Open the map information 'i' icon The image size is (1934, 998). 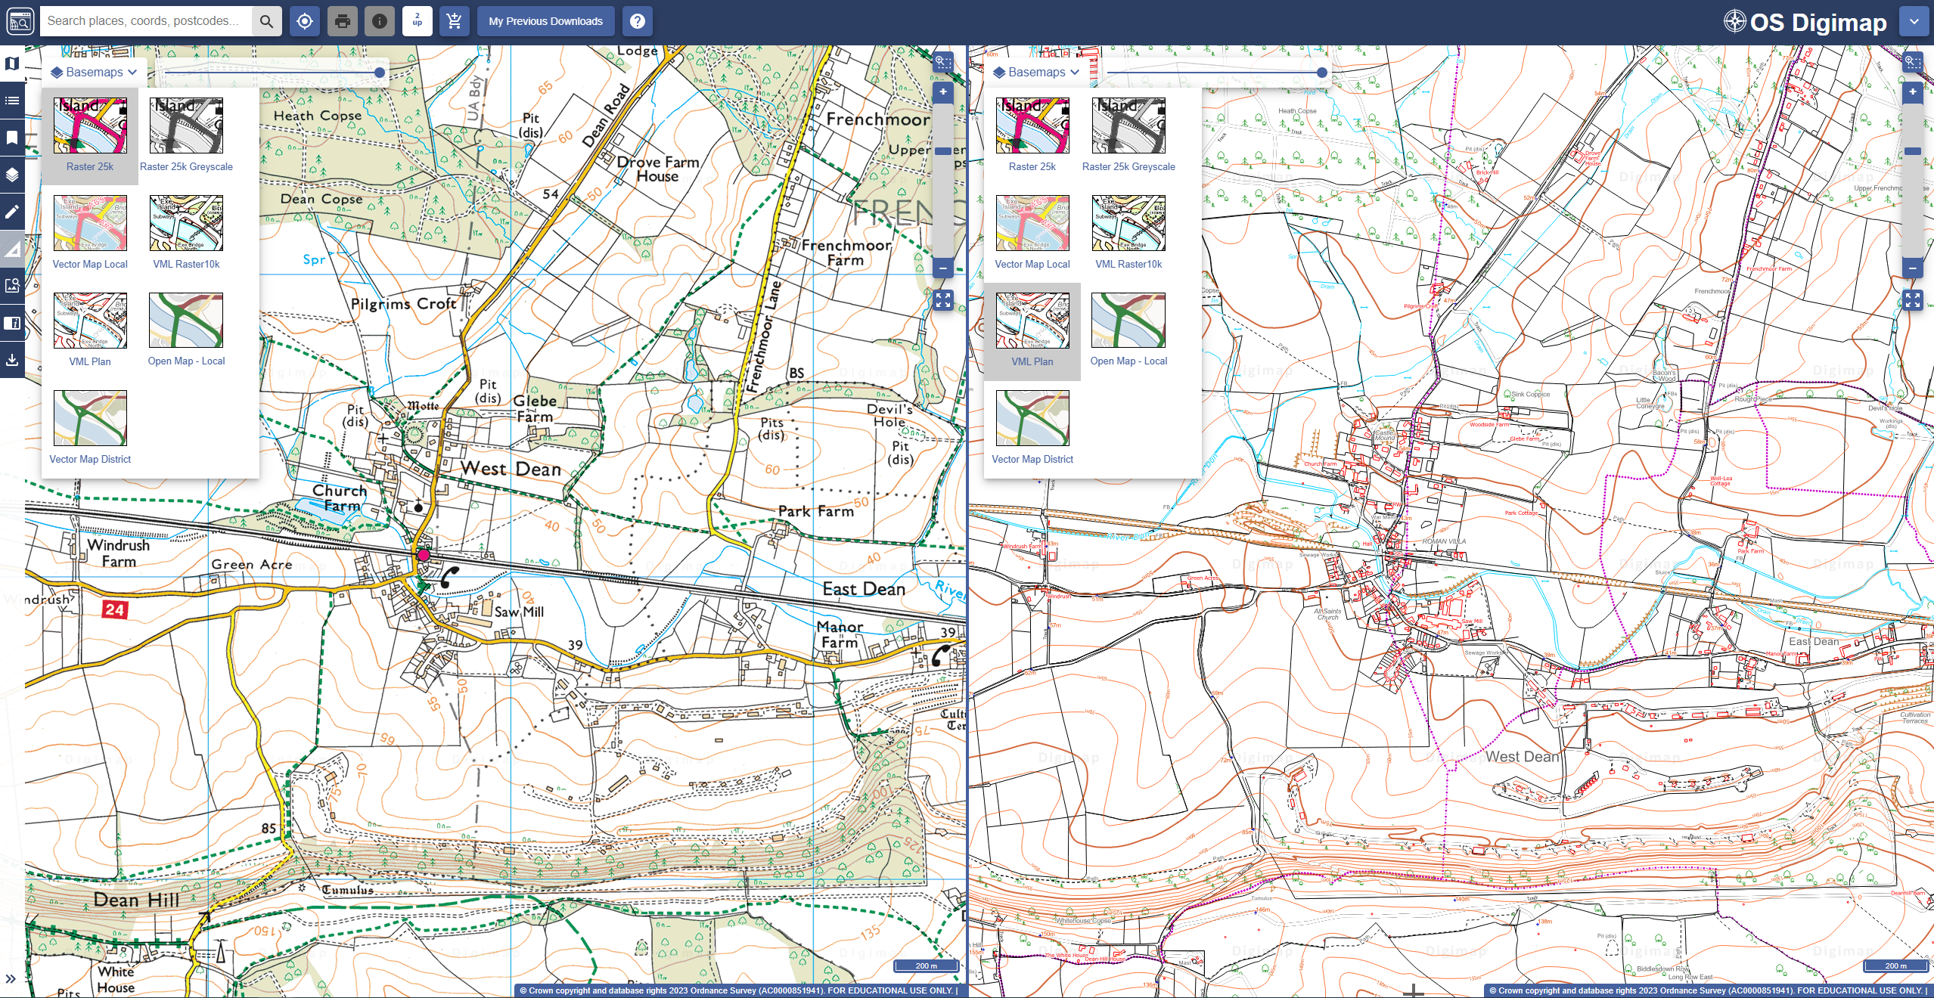pyautogui.click(x=380, y=21)
